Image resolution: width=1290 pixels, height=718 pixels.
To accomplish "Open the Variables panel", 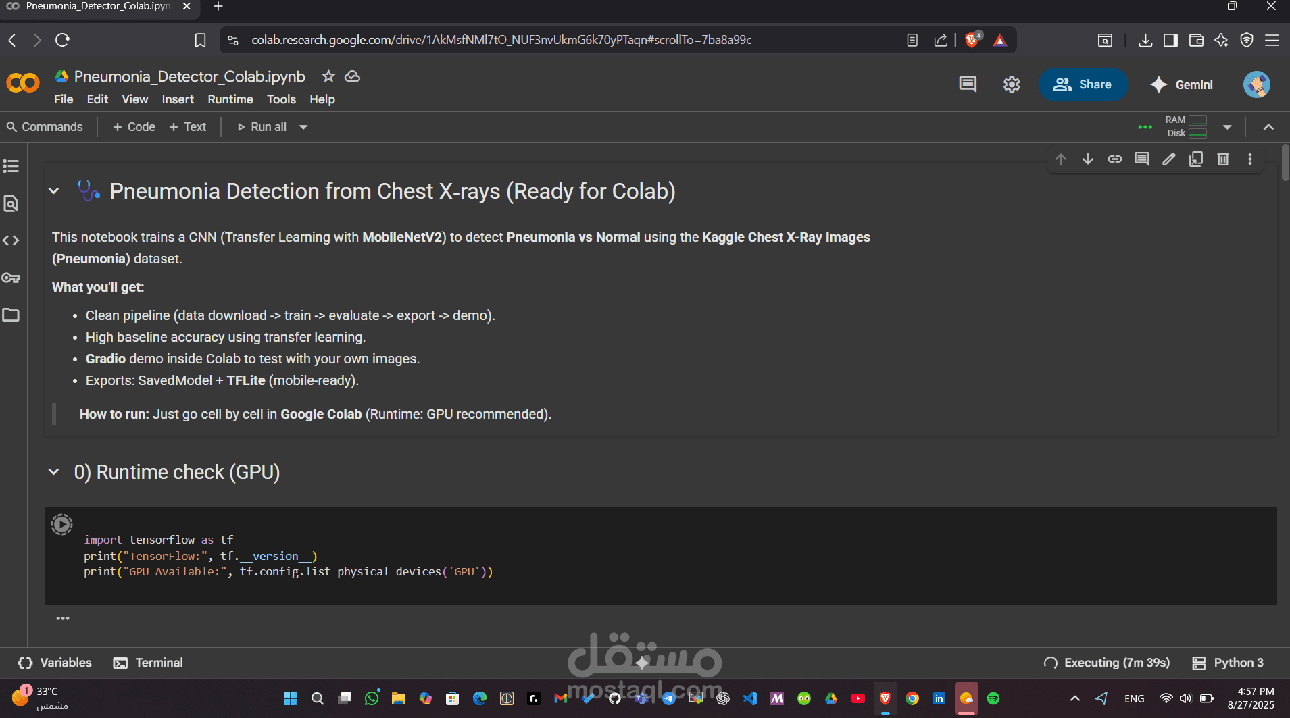I will [x=55, y=663].
